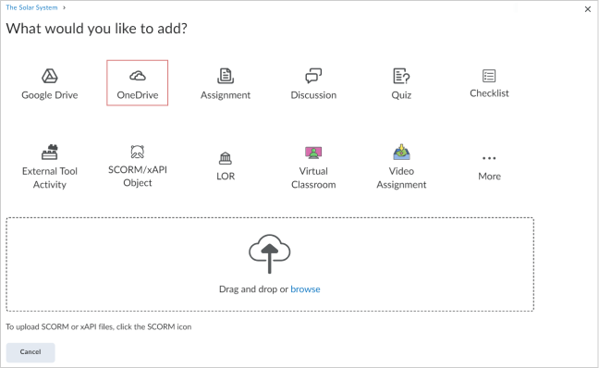This screenshot has width=599, height=368.
Task: Pick the Video Assignment icon
Action: (x=401, y=152)
